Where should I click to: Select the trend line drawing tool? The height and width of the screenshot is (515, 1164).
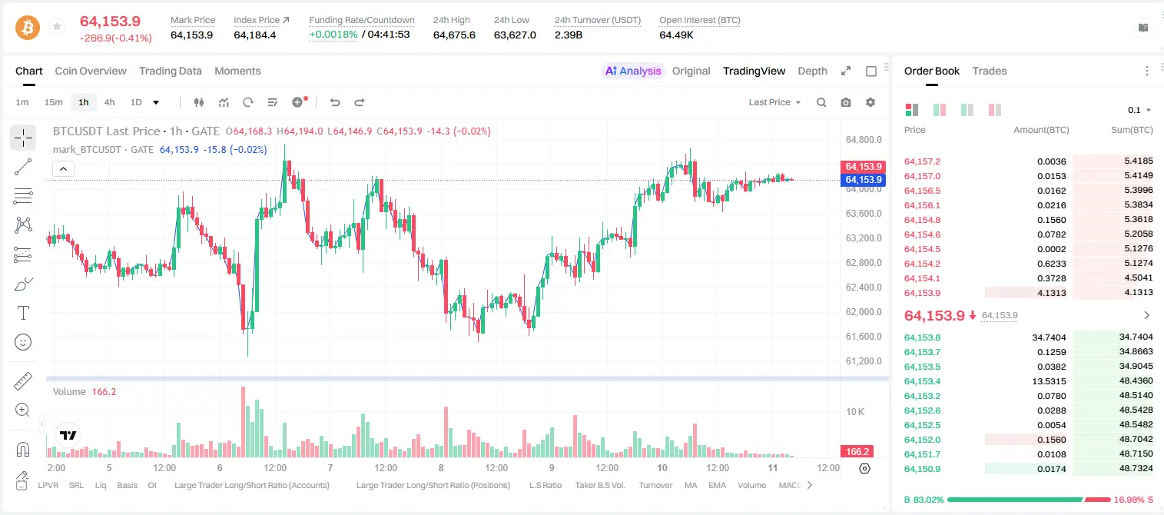pos(23,167)
